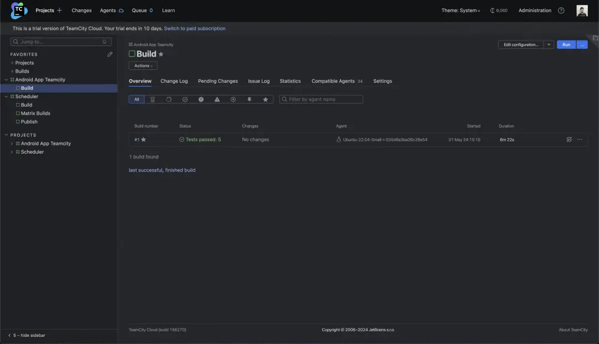
Task: Click the Edit configuration button
Action: 521,45
